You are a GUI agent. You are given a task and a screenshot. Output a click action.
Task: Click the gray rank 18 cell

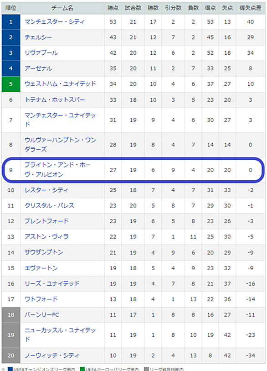(11, 315)
